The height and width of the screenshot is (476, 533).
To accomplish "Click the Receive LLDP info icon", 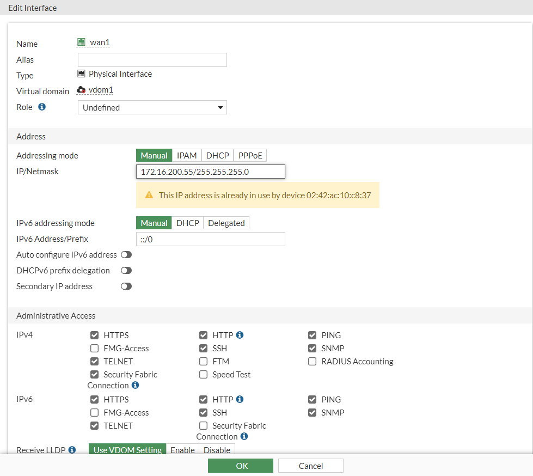I will pyautogui.click(x=73, y=449).
